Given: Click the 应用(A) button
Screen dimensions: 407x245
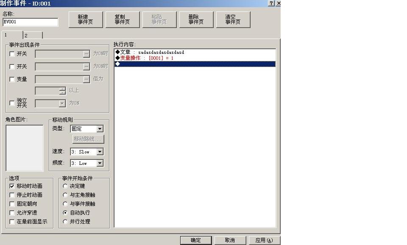Looking at the screenshot, I should coord(264,240).
